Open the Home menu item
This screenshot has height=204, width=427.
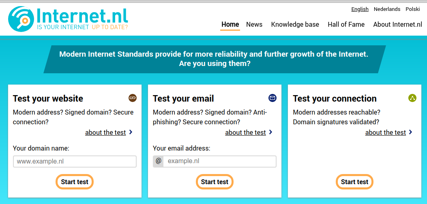coord(230,24)
